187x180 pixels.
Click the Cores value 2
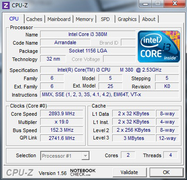tap(128, 155)
